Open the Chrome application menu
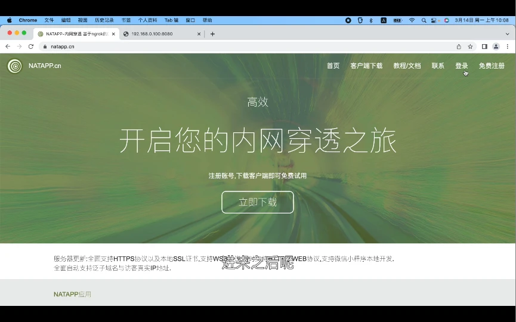The height and width of the screenshot is (322, 516). [28, 20]
